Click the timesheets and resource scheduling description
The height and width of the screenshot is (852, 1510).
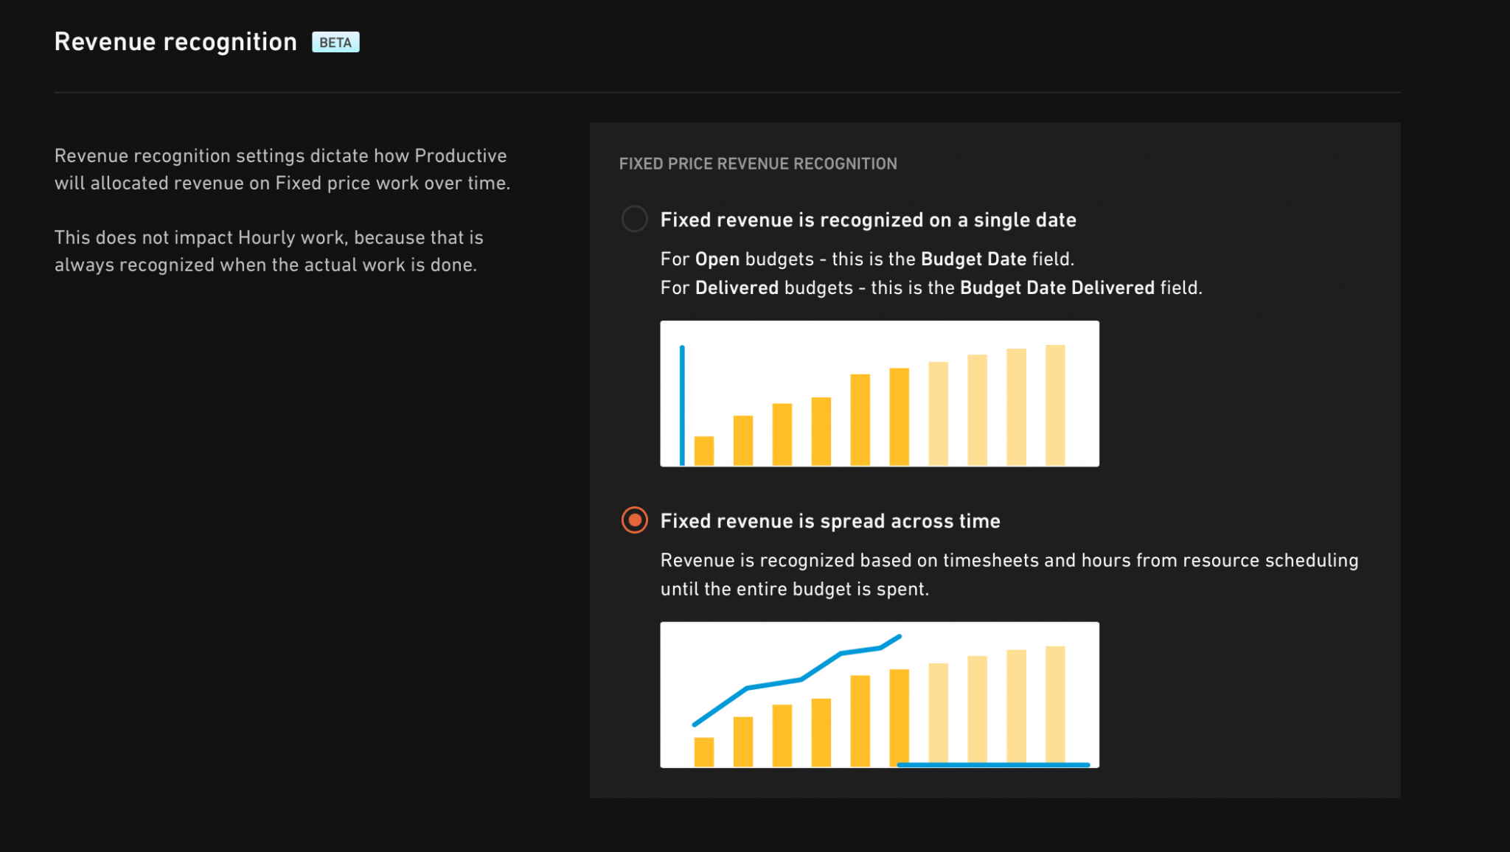point(1009,574)
